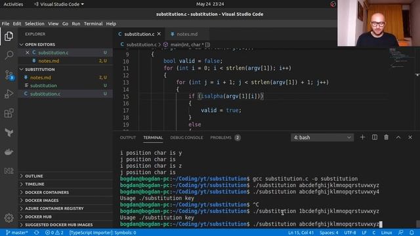Open the File menu
420x236 pixels.
pos(5,24)
